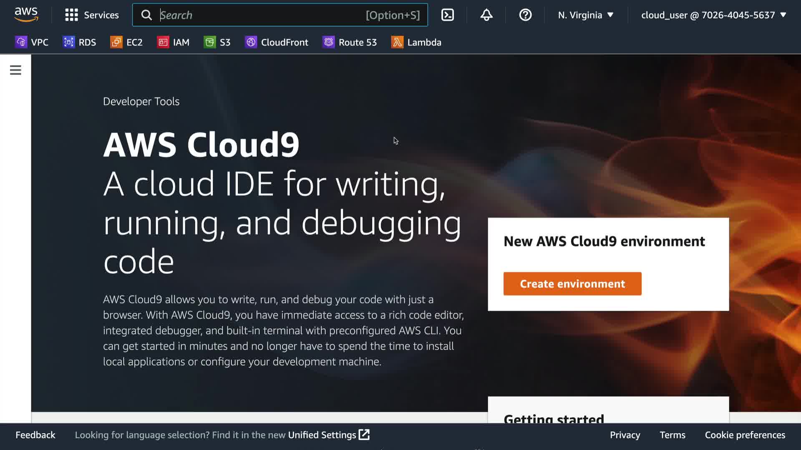This screenshot has height=450, width=801.
Task: Expand the N. Virginia region dropdown
Action: click(x=585, y=15)
